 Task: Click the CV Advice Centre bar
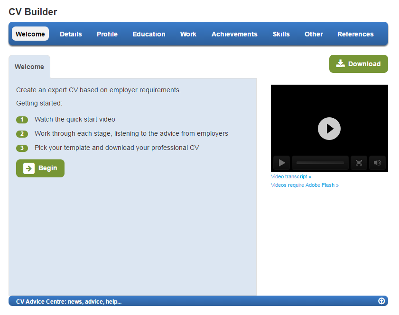click(198, 301)
